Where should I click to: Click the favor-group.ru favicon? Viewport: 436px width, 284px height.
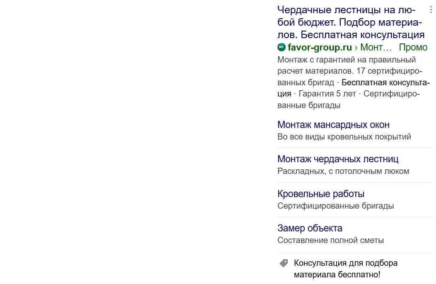282,47
